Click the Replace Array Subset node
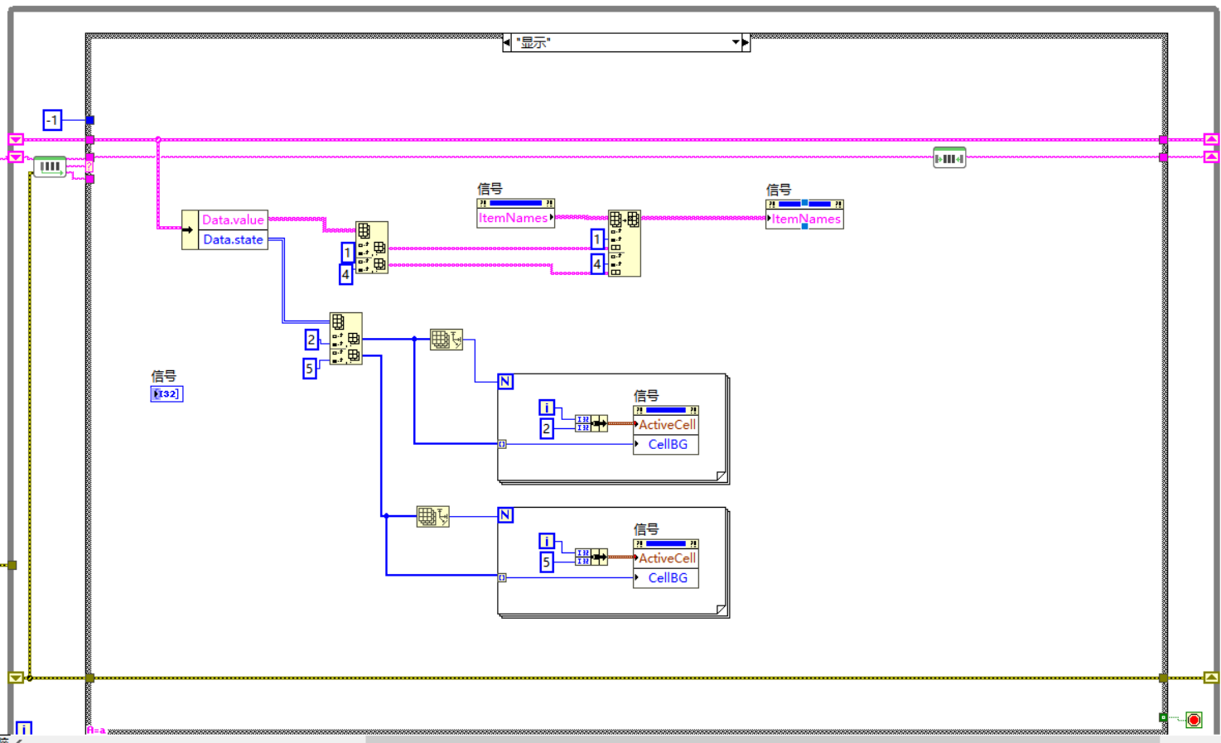This screenshot has width=1221, height=743. point(624,243)
